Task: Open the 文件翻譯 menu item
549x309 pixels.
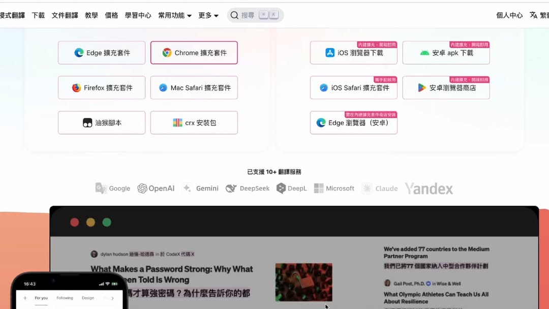Action: click(65, 15)
